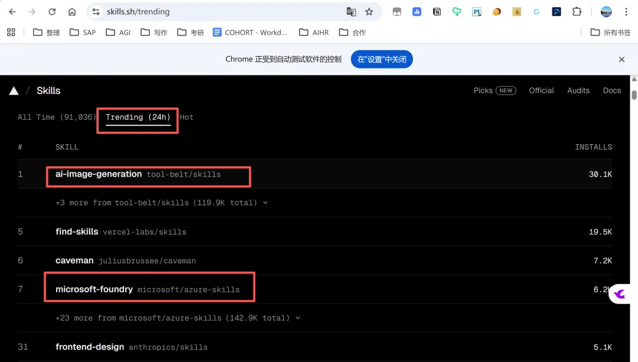Click the Vercel triangle logo

click(x=14, y=91)
